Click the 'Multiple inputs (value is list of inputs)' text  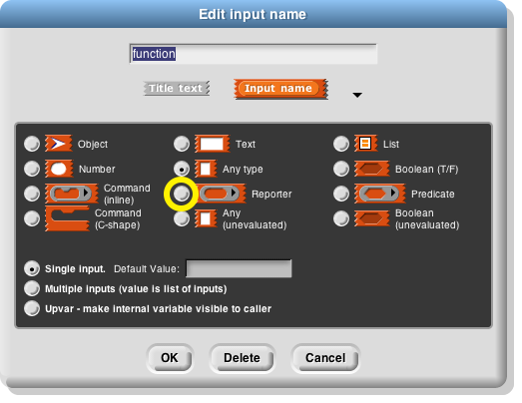click(136, 289)
